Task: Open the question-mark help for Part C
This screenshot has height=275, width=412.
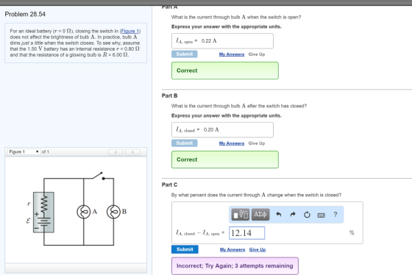Action: coord(335,215)
